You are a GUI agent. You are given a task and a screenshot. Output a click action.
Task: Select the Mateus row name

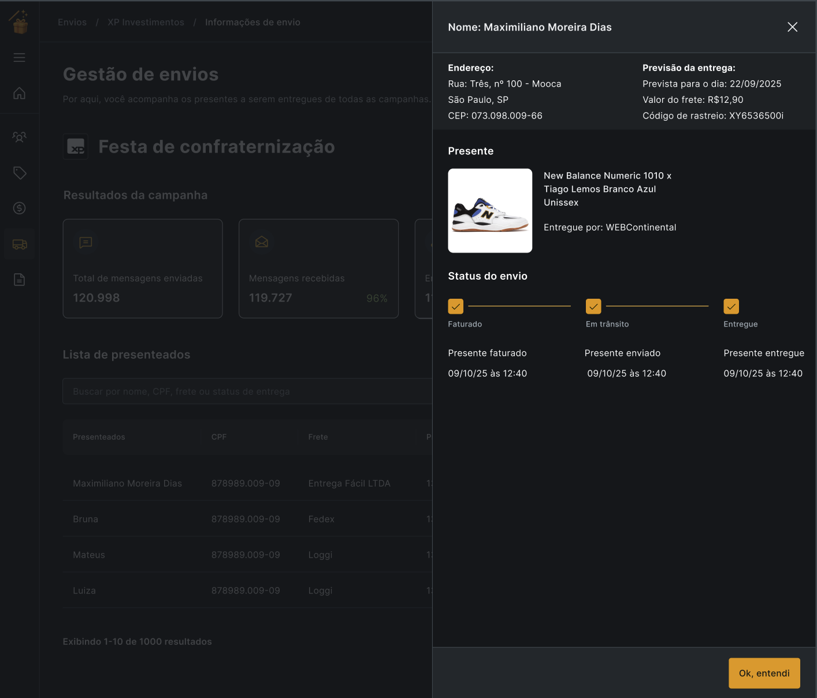click(89, 555)
